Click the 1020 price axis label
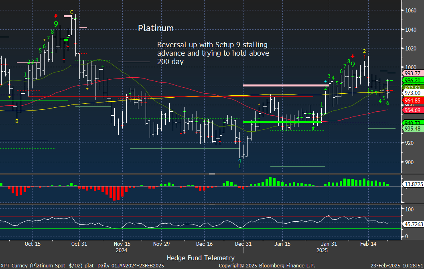Screen dimensions: 424x269 (x=410, y=48)
